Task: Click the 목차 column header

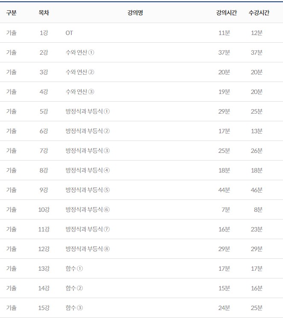Action: click(44, 13)
